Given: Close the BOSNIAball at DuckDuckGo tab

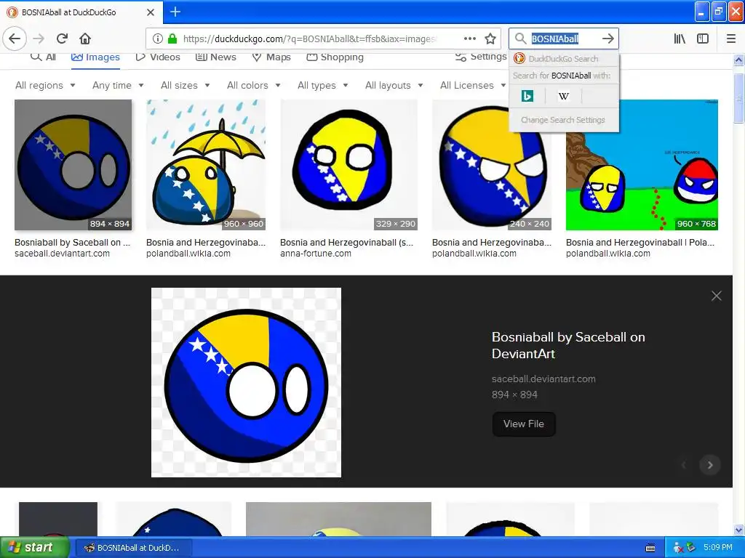Looking at the screenshot, I should pos(151,12).
